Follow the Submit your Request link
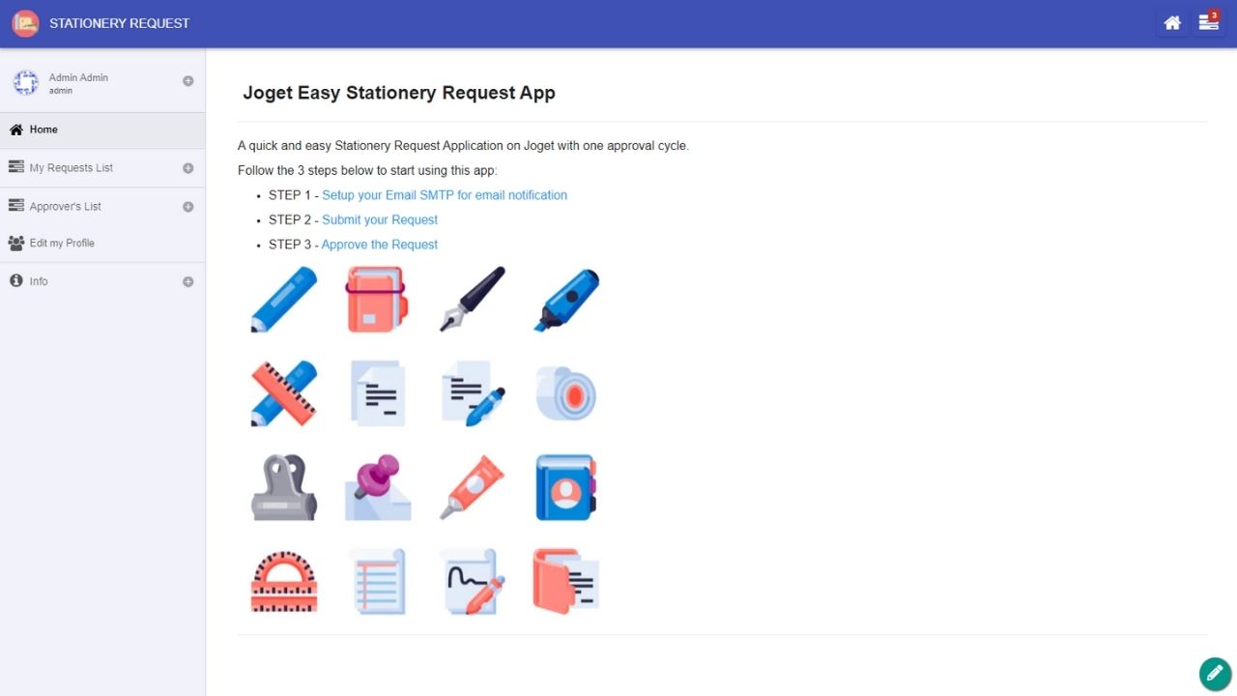This screenshot has height=696, width=1237. 380,220
